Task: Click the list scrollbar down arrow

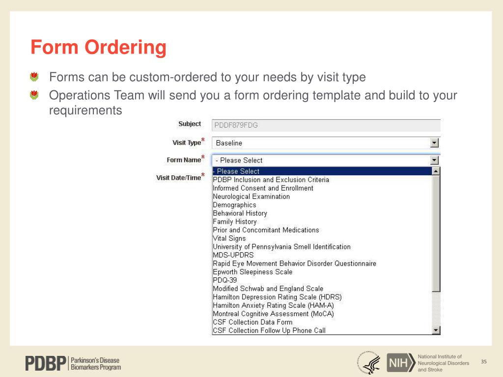Action: click(x=436, y=330)
